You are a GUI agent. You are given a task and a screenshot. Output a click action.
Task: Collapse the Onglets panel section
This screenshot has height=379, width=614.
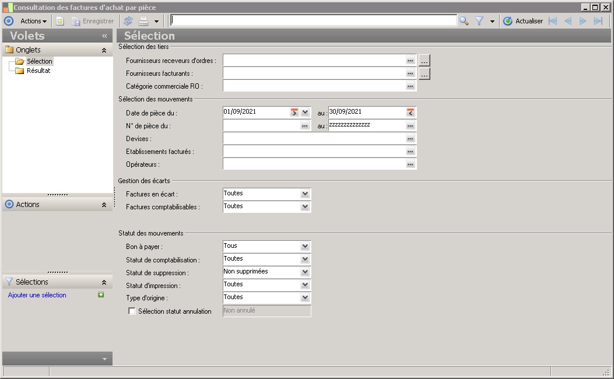pyautogui.click(x=104, y=50)
